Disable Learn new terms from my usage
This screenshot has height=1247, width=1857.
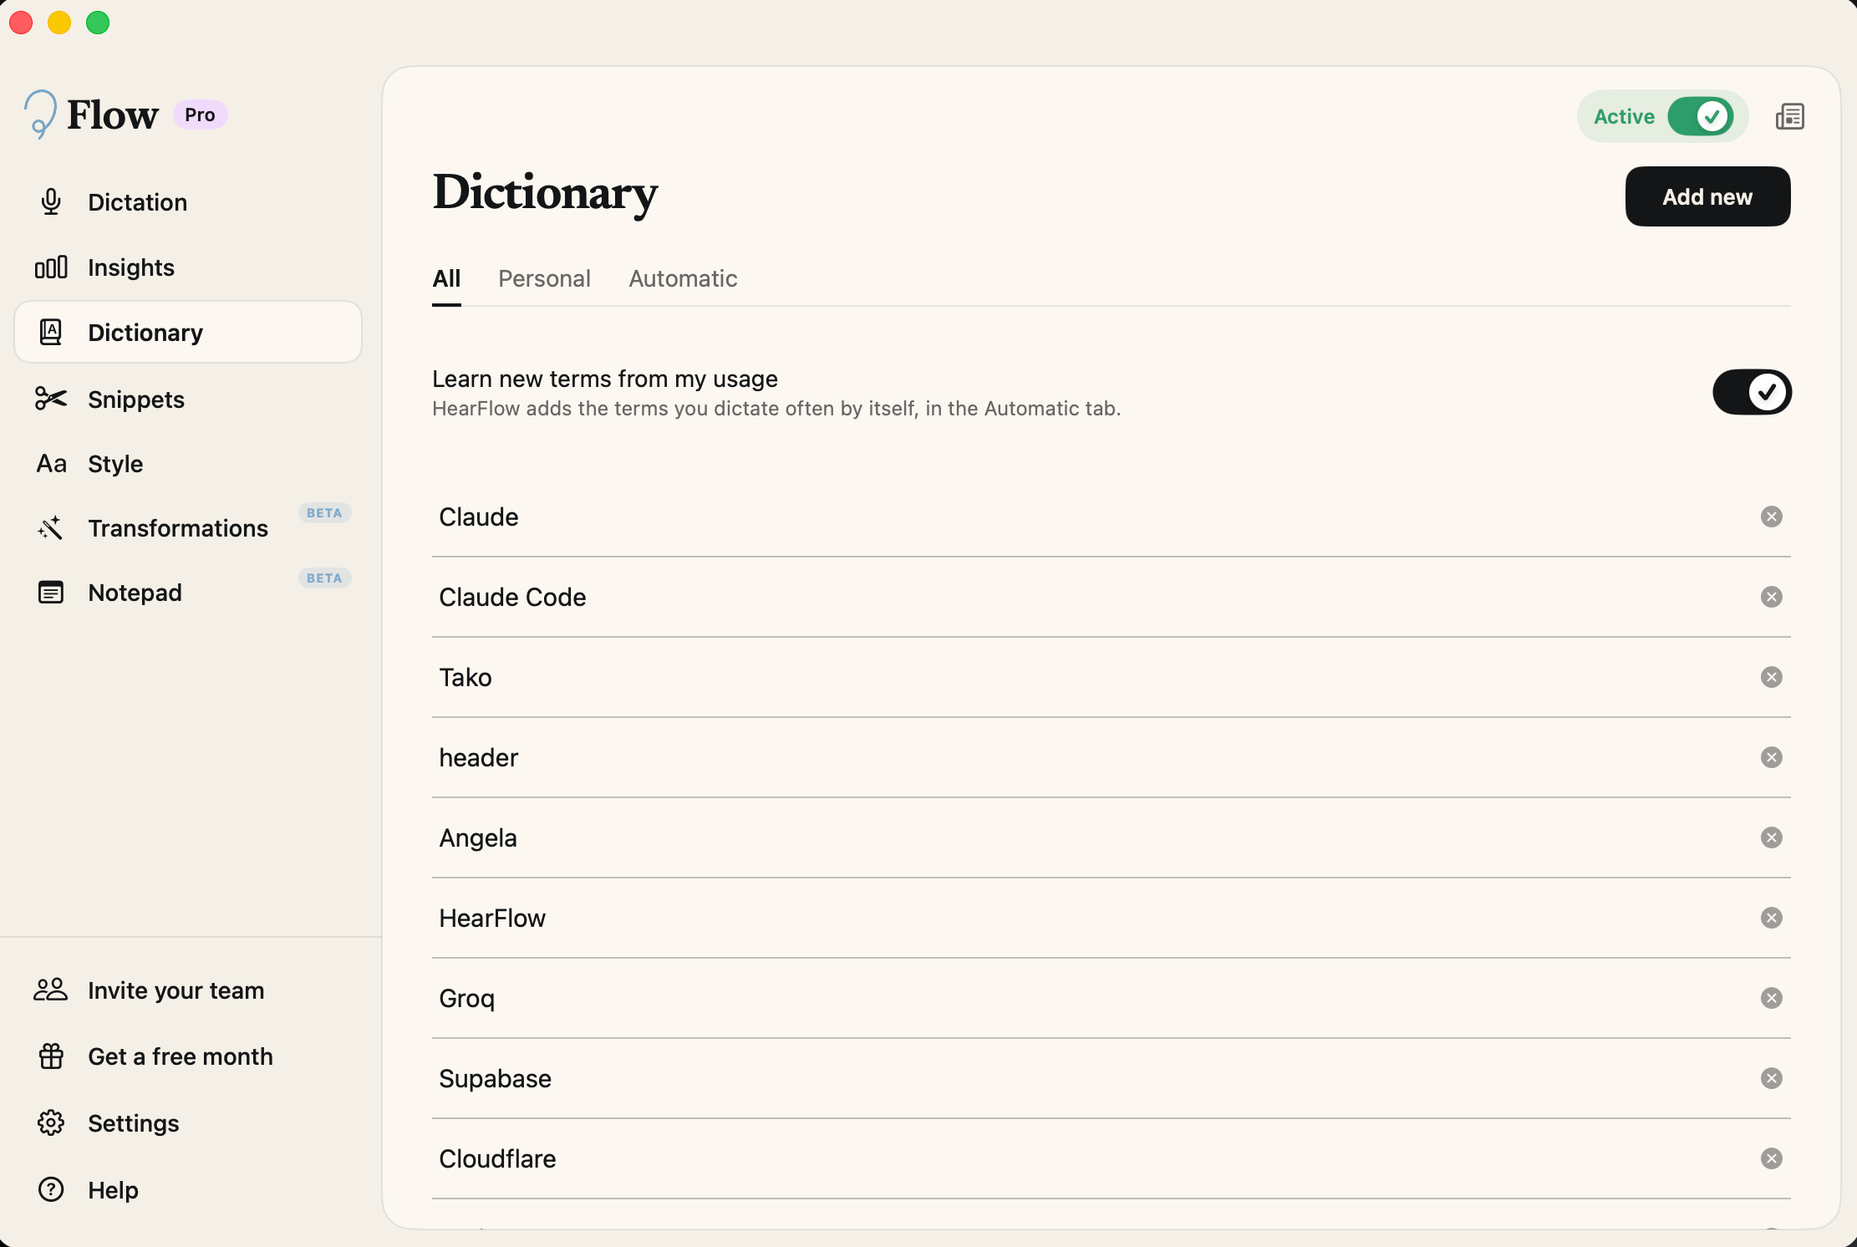tap(1752, 392)
